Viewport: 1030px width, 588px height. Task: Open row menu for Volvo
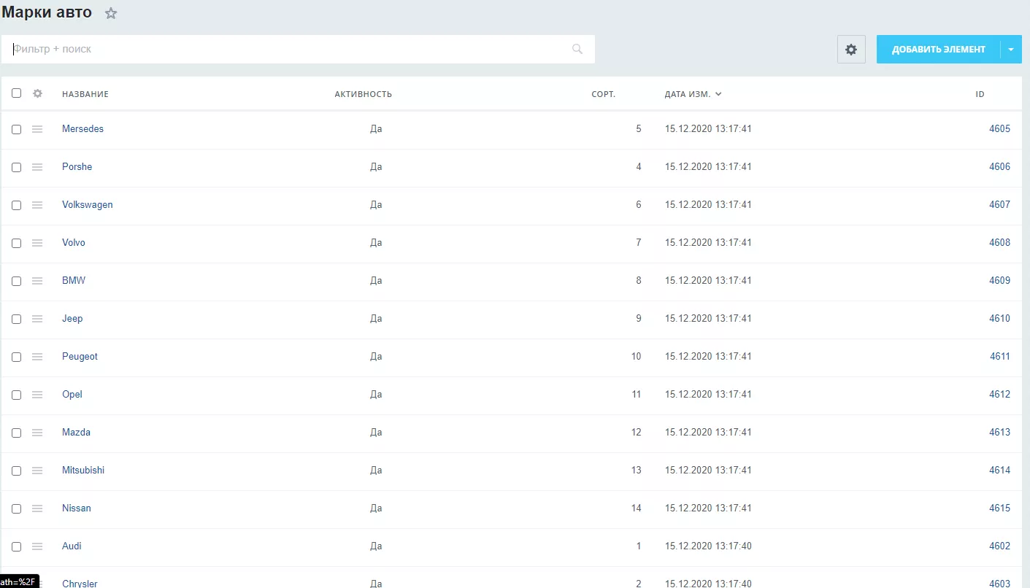[37, 243]
